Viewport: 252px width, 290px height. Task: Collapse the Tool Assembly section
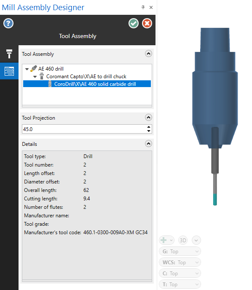148,54
